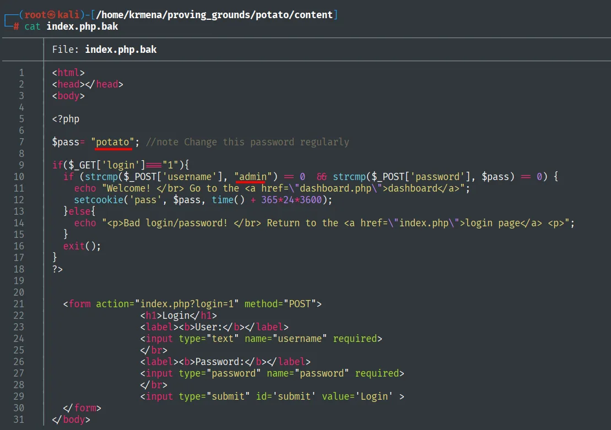
Task: Click the '</form>' closing tag
Action: pyautogui.click(x=82, y=408)
